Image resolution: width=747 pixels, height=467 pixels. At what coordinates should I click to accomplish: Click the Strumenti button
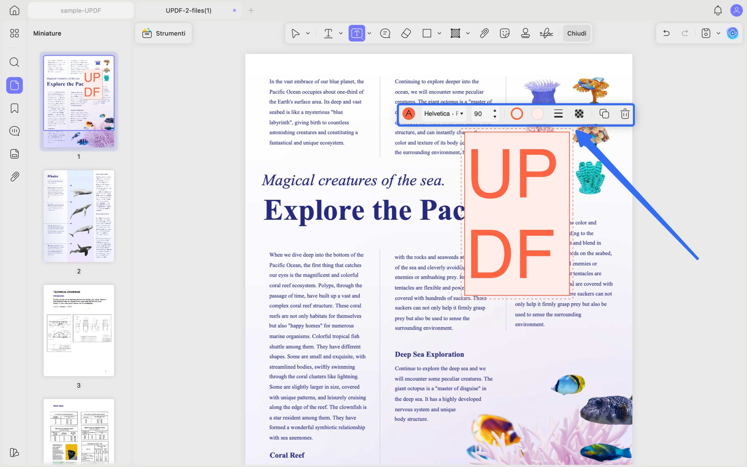164,33
